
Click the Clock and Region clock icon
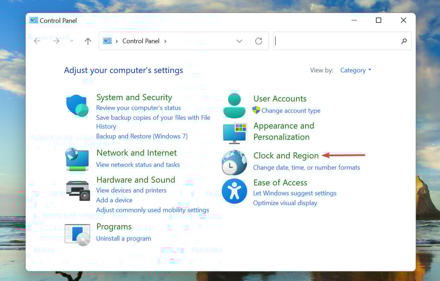click(234, 163)
